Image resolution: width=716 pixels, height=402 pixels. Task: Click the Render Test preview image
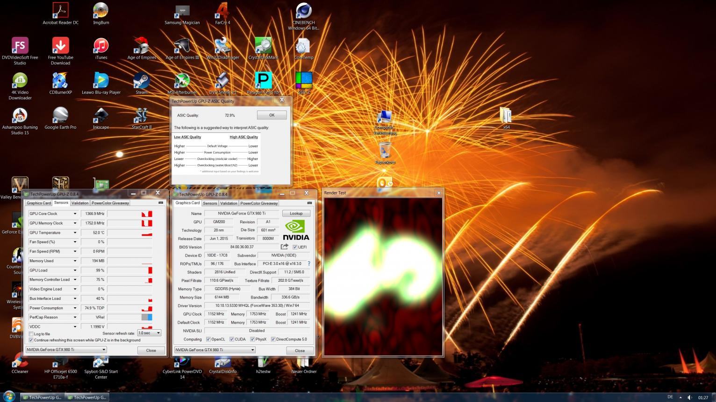pyautogui.click(x=383, y=277)
